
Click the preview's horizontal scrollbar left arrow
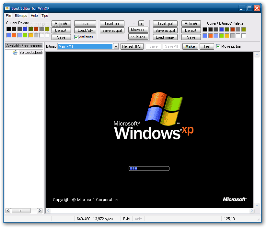point(48,210)
